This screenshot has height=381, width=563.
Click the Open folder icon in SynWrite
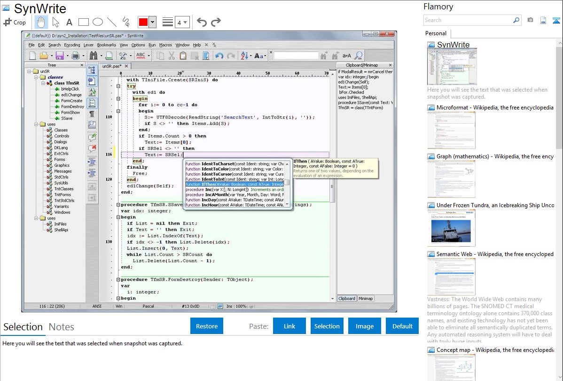click(x=44, y=55)
